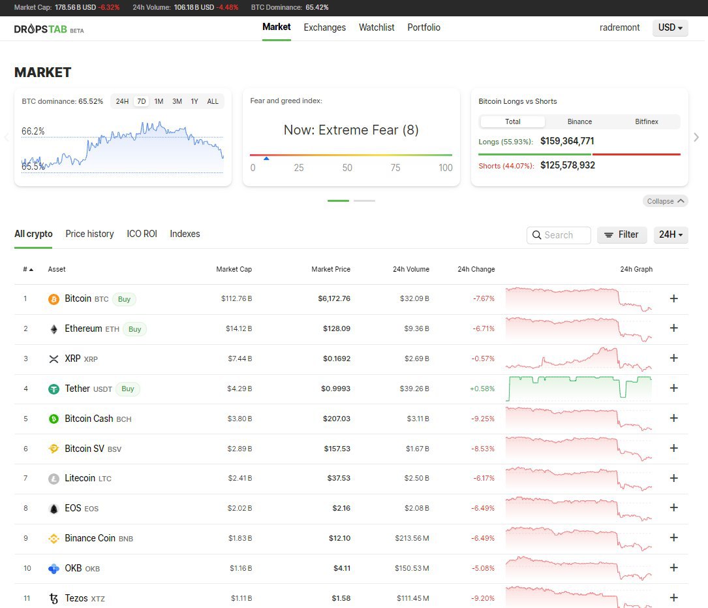Image resolution: width=708 pixels, height=608 pixels.
Task: Click the Buy button for Ethereum
Action: (x=134, y=329)
